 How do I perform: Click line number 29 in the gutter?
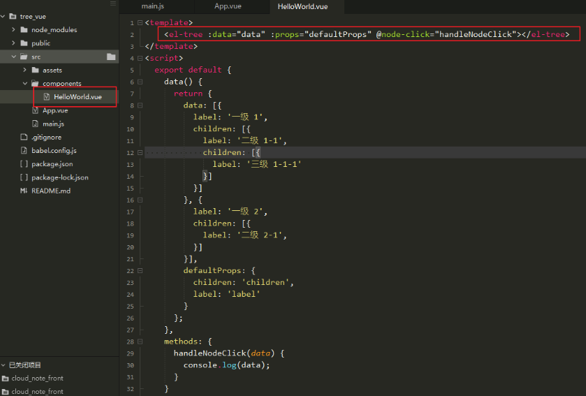[x=130, y=353]
